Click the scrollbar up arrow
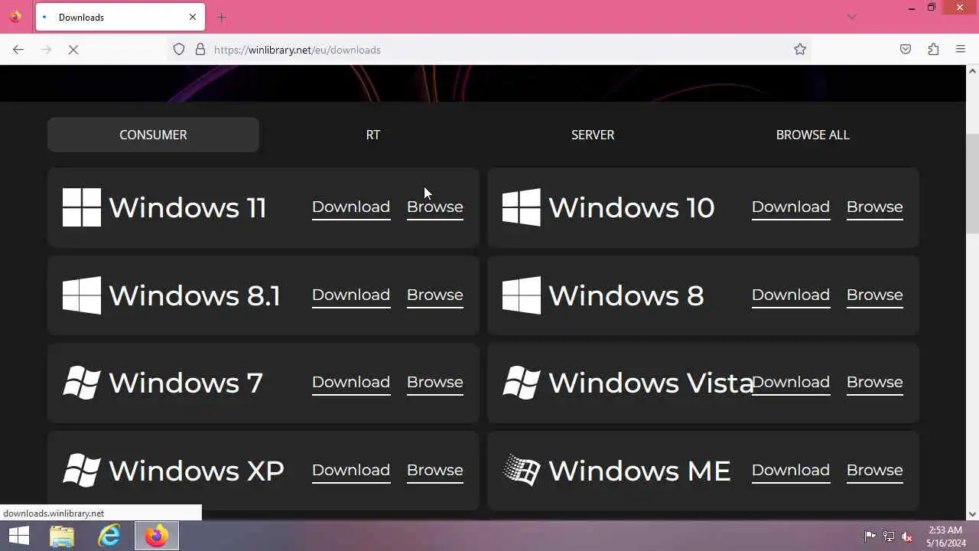The image size is (979, 551). [972, 71]
